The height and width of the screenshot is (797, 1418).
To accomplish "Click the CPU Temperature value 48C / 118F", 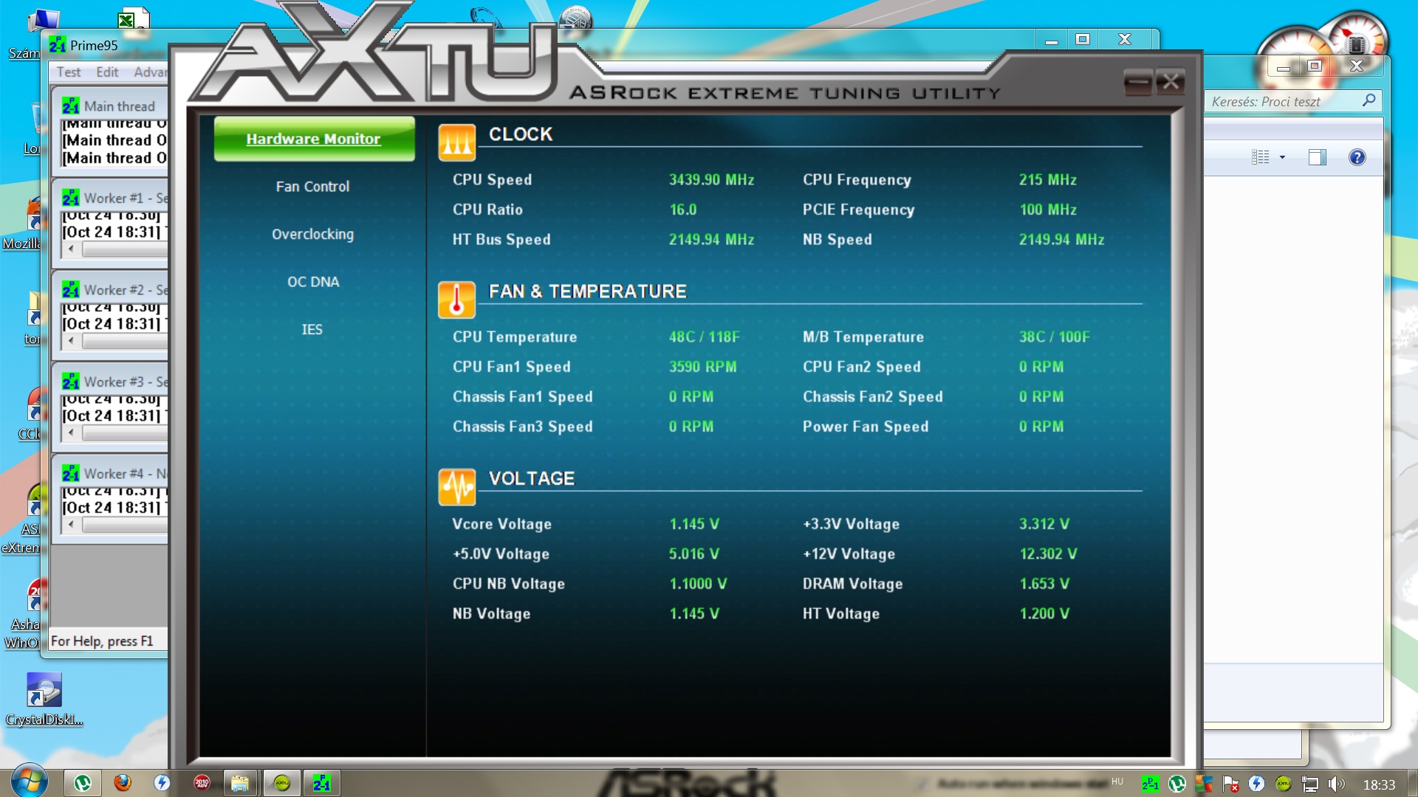I will [704, 337].
